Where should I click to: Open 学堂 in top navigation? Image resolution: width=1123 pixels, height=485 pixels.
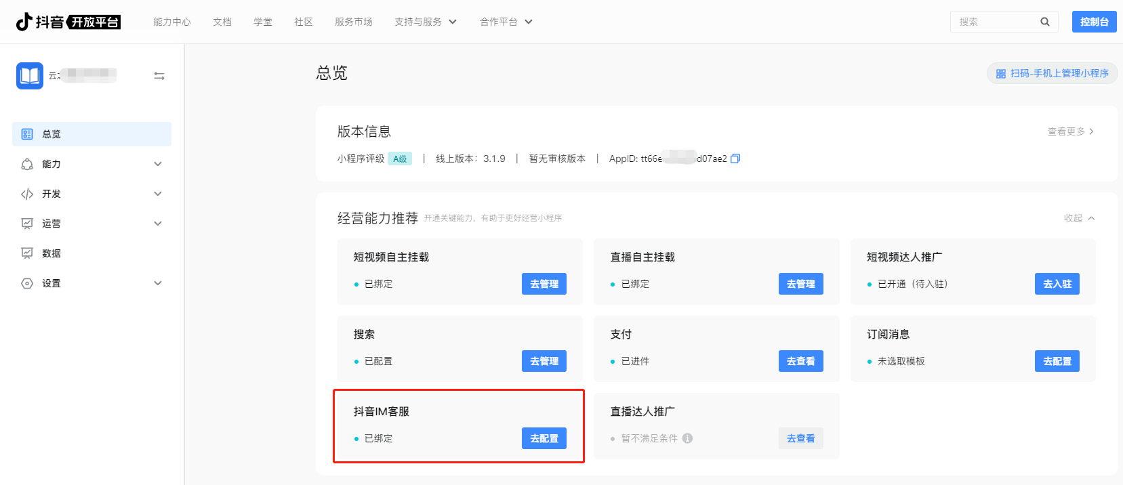(x=263, y=22)
